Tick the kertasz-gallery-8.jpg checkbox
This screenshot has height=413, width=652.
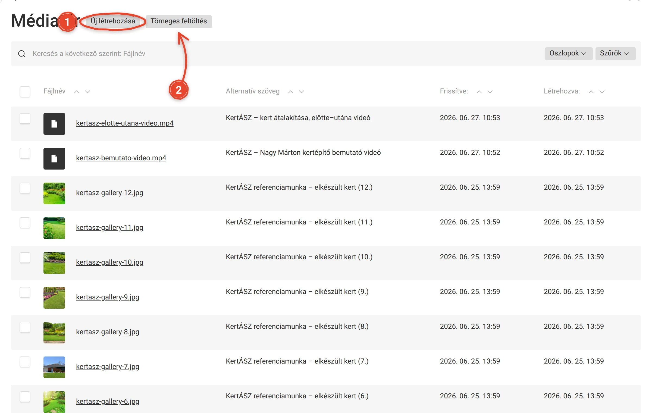pos(25,327)
